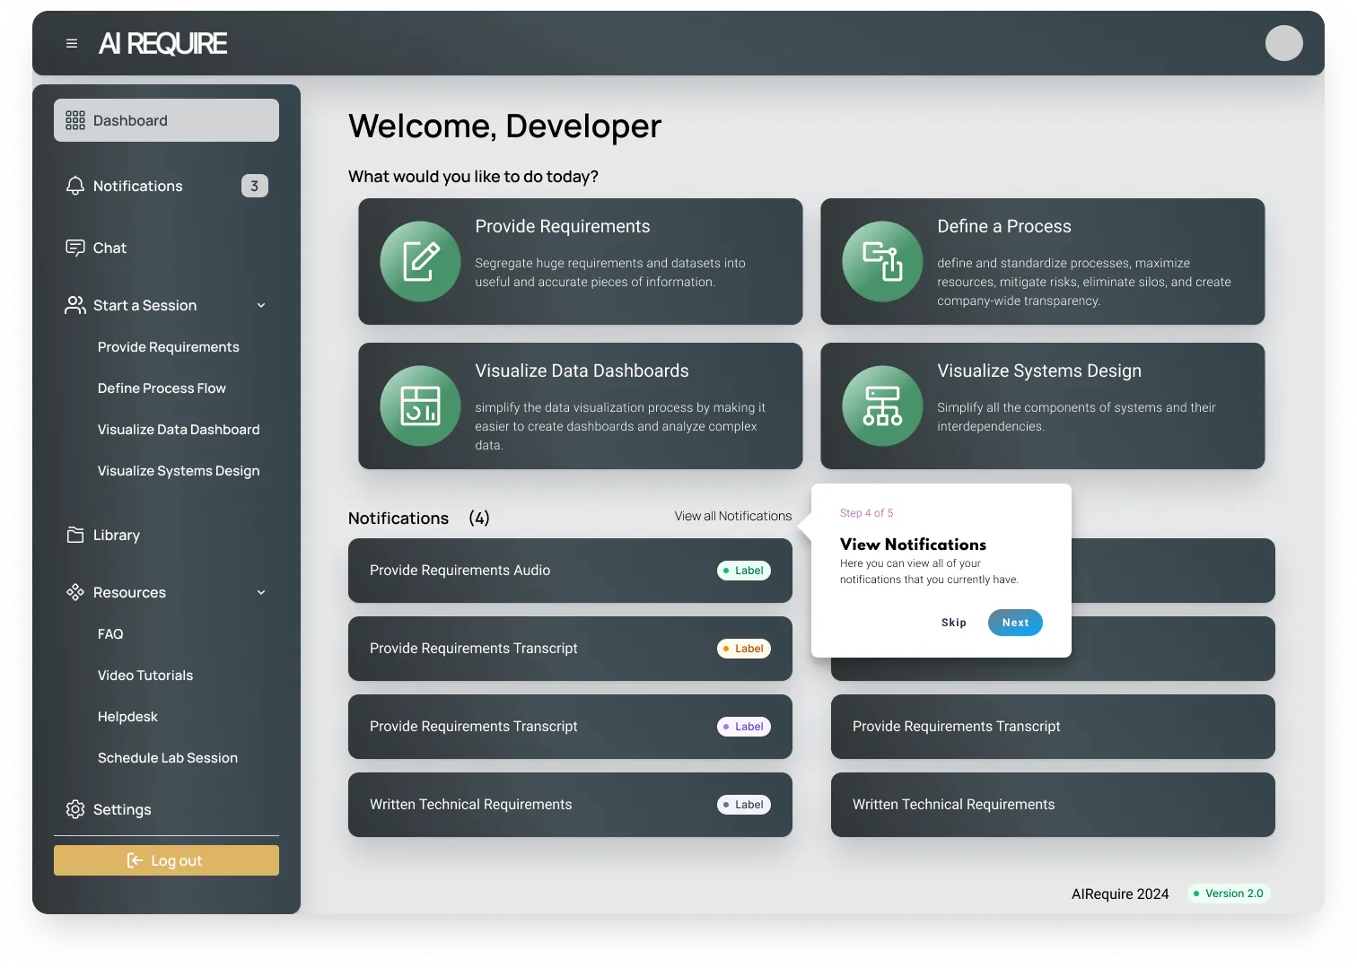Image resolution: width=1357 pixels, height=968 pixels.
Task: Click the AI REQUIRE logo
Action: click(162, 43)
